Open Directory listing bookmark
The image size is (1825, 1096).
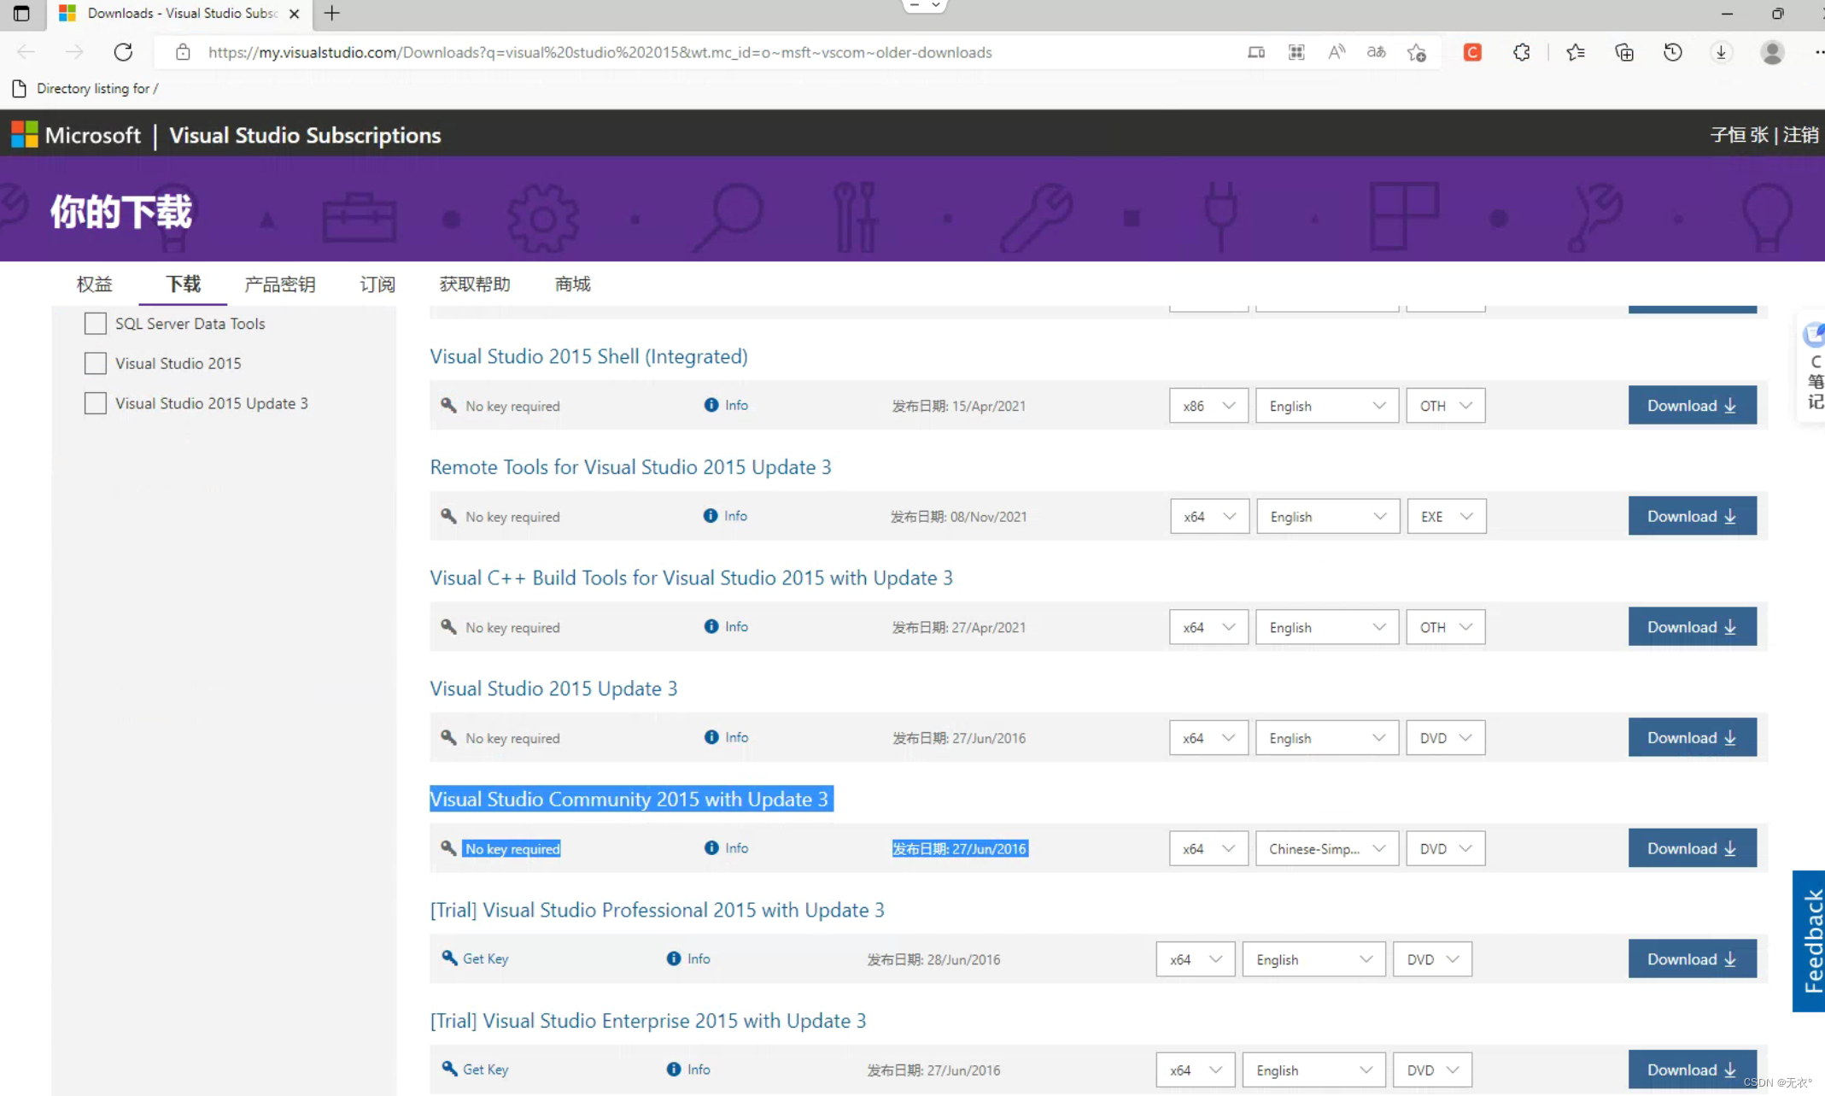(x=85, y=89)
